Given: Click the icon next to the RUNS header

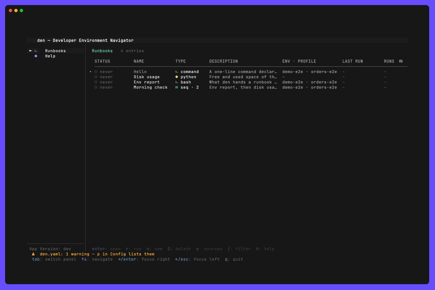Looking at the screenshot, I should click(x=401, y=61).
